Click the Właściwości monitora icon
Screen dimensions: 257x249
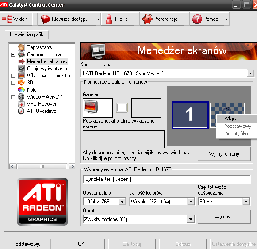pos(21,76)
